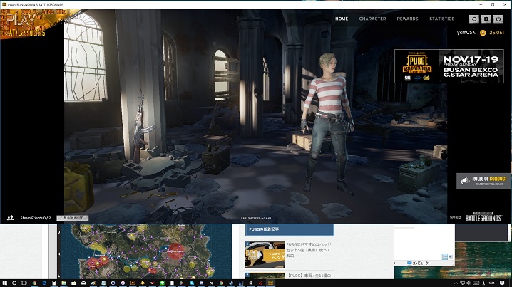512x287 pixels.
Task: Click the active PUBG taskbar icon
Action: click(271, 283)
